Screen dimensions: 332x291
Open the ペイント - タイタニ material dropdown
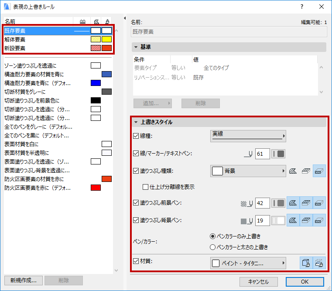pos(248,263)
